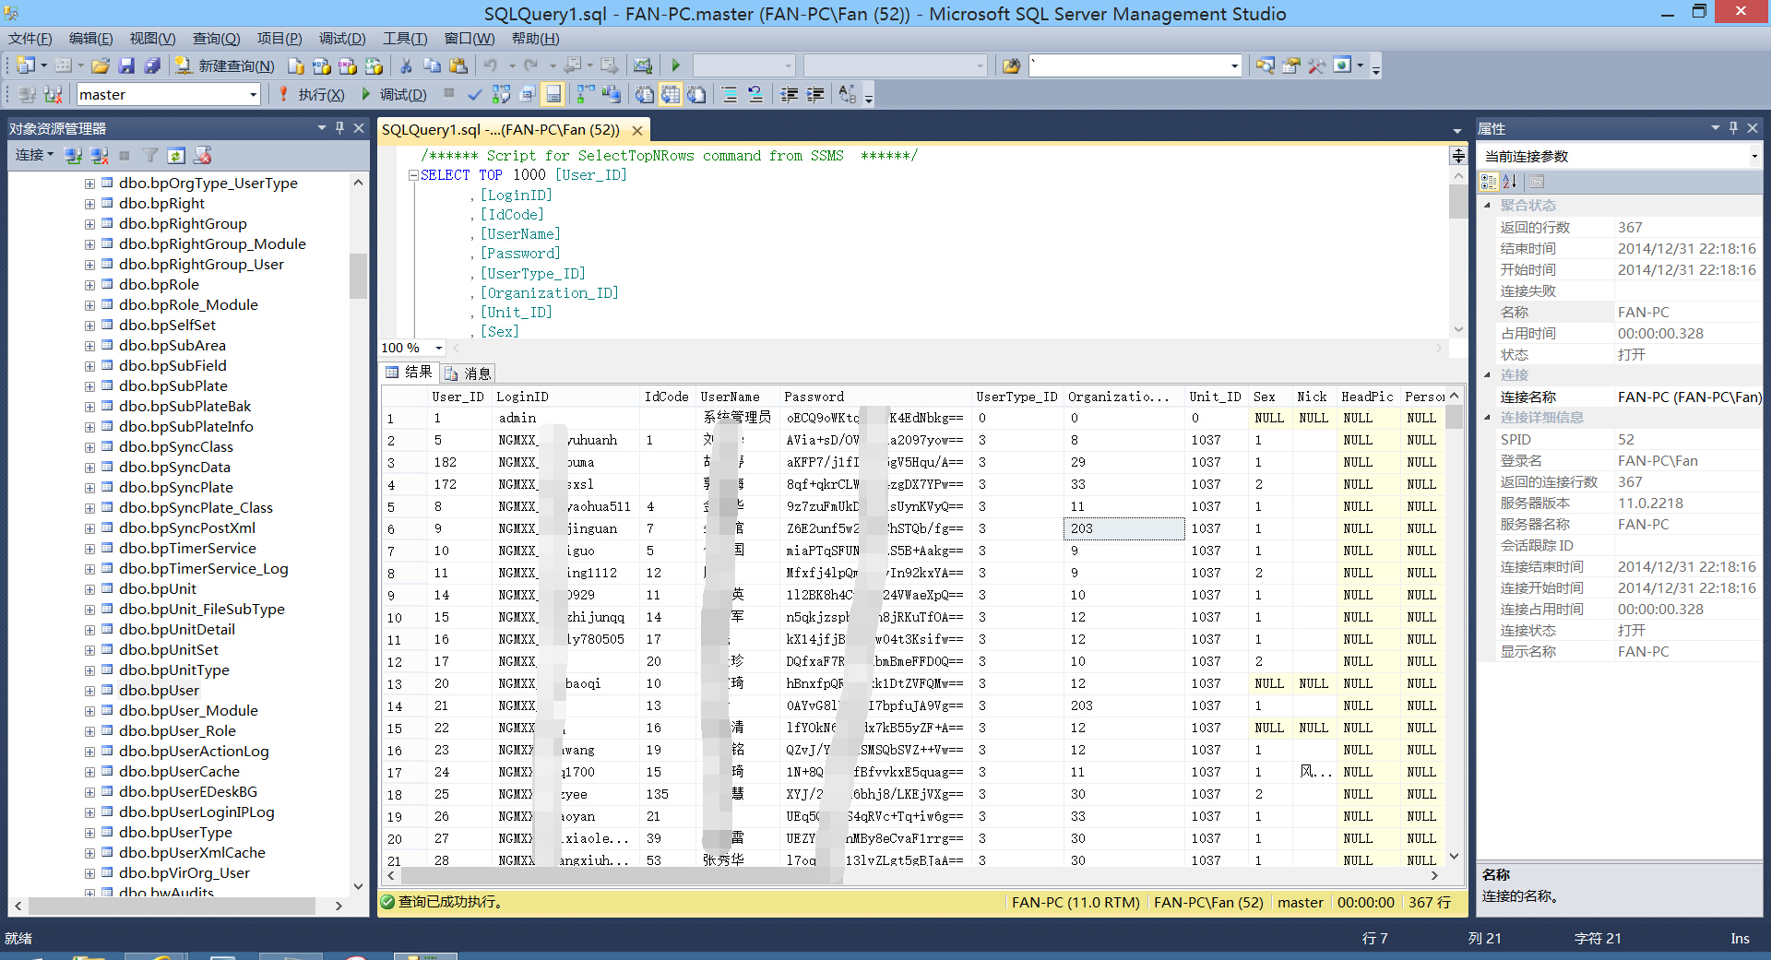This screenshot has height=960, width=1771.
Task: Click the 调试(D) debug button
Action: tap(394, 94)
